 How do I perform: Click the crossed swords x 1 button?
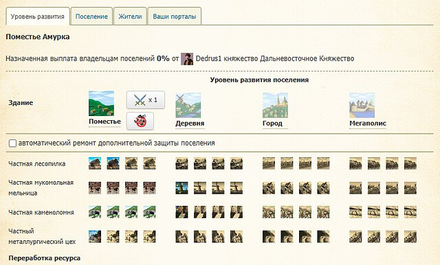pyautogui.click(x=145, y=100)
